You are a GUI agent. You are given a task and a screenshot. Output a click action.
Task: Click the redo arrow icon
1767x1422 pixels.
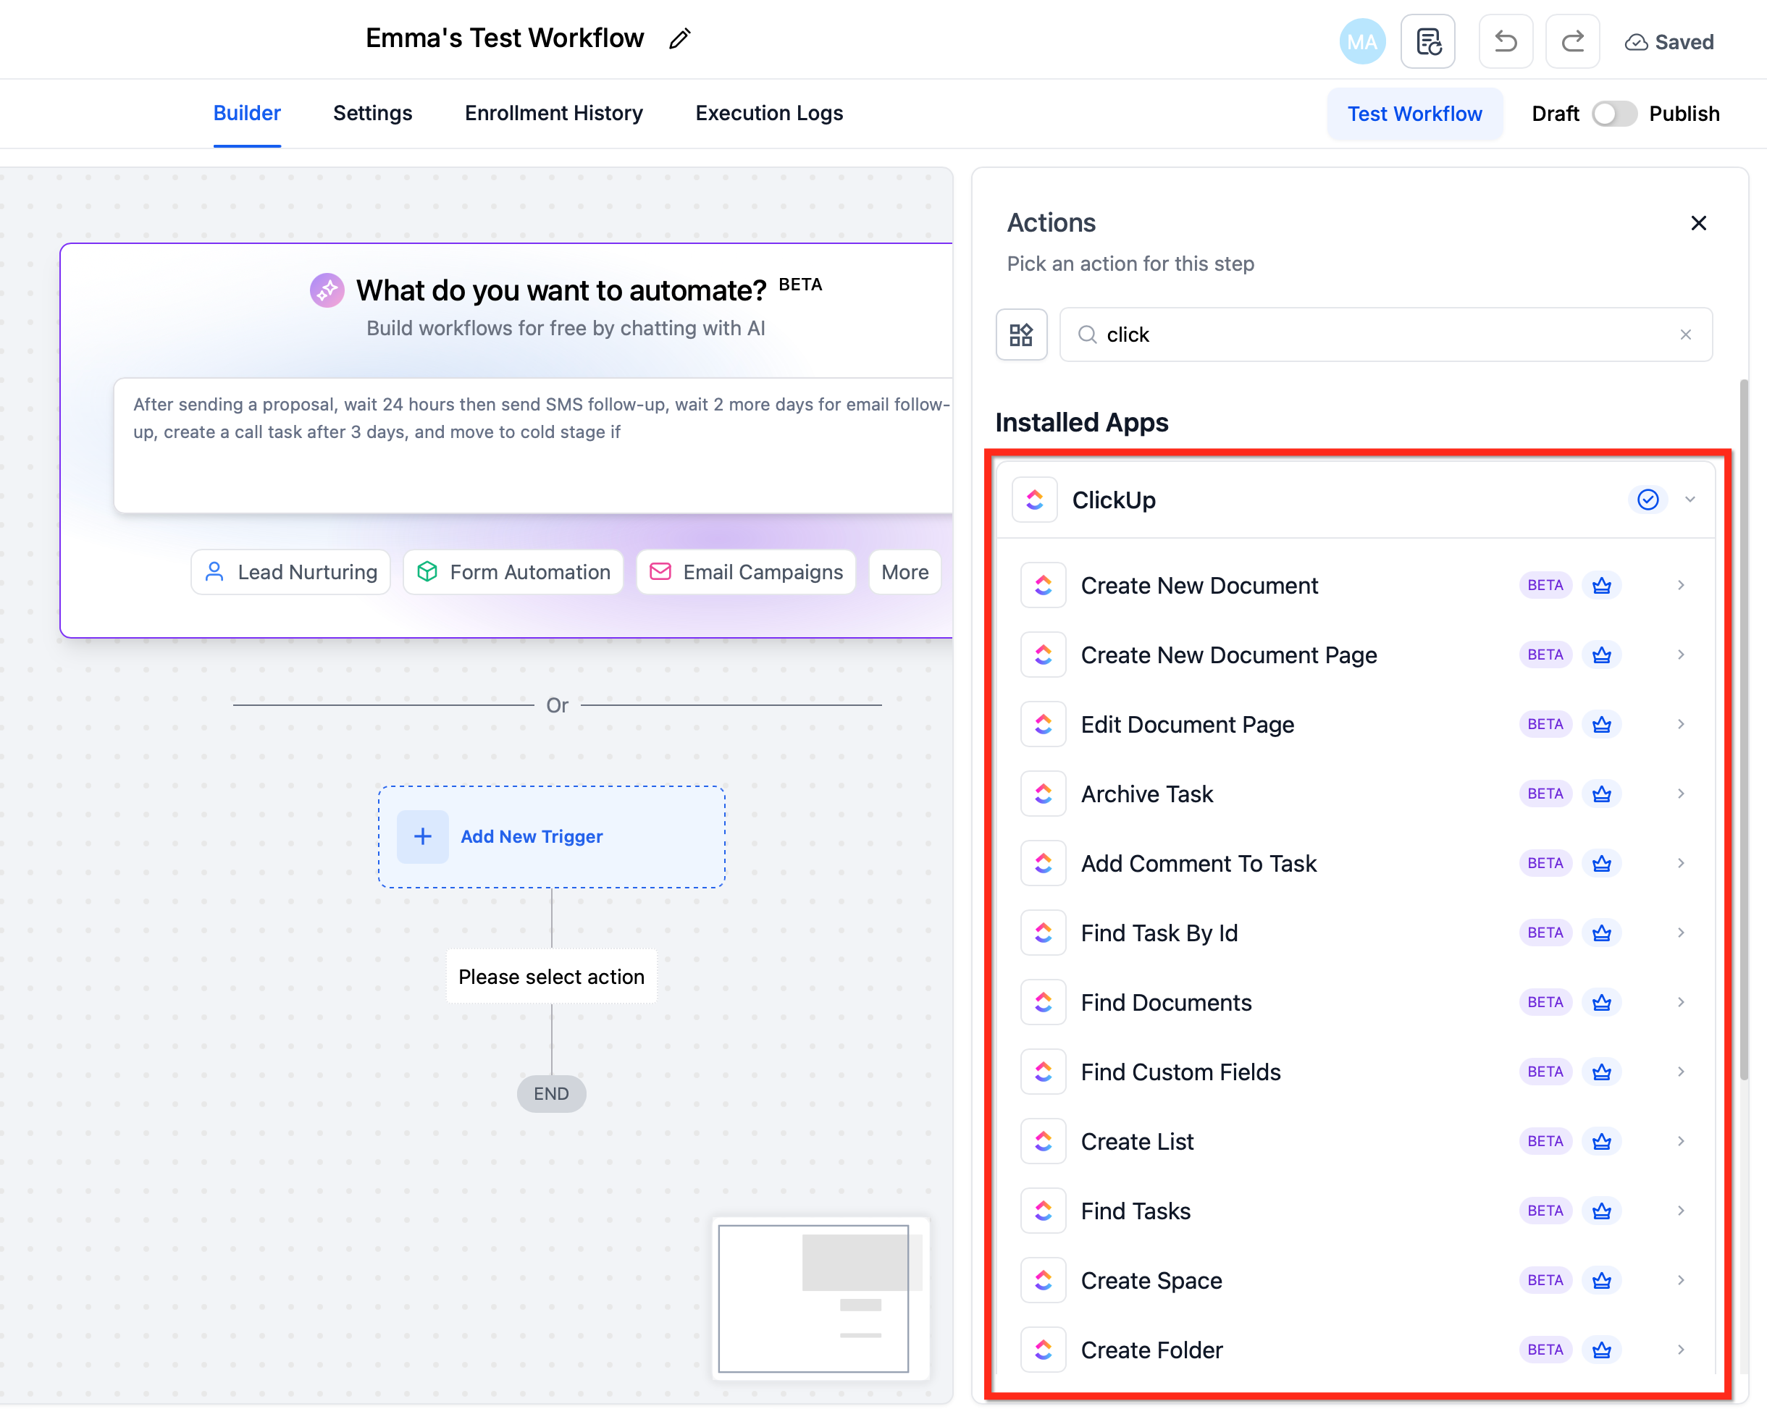coord(1572,42)
